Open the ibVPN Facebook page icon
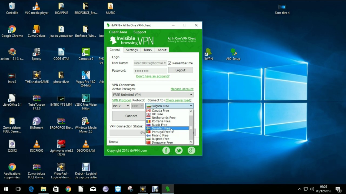Image resolution: width=346 pixels, height=194 pixels. [x=166, y=150]
